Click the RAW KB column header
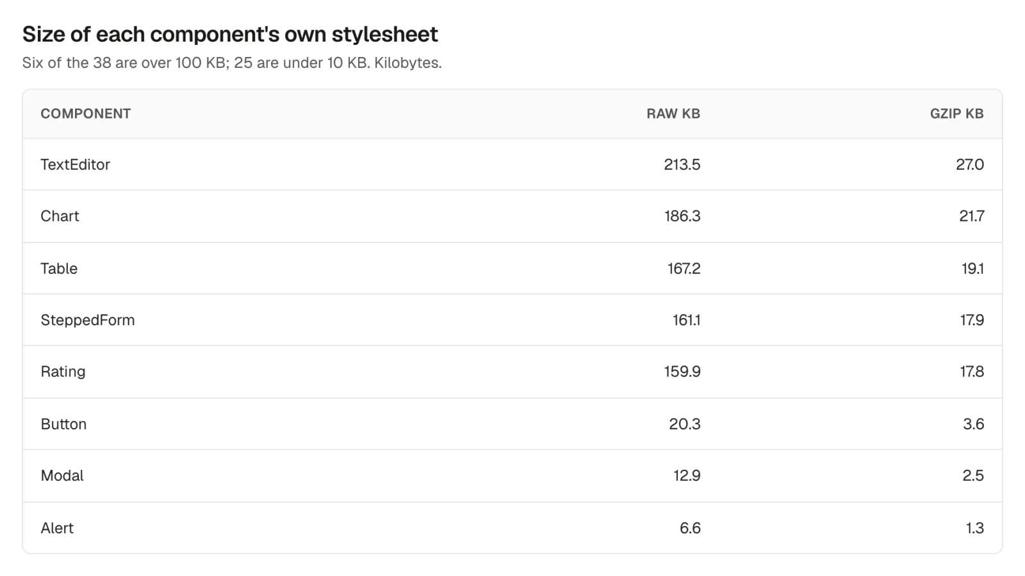This screenshot has width=1025, height=576. point(673,114)
